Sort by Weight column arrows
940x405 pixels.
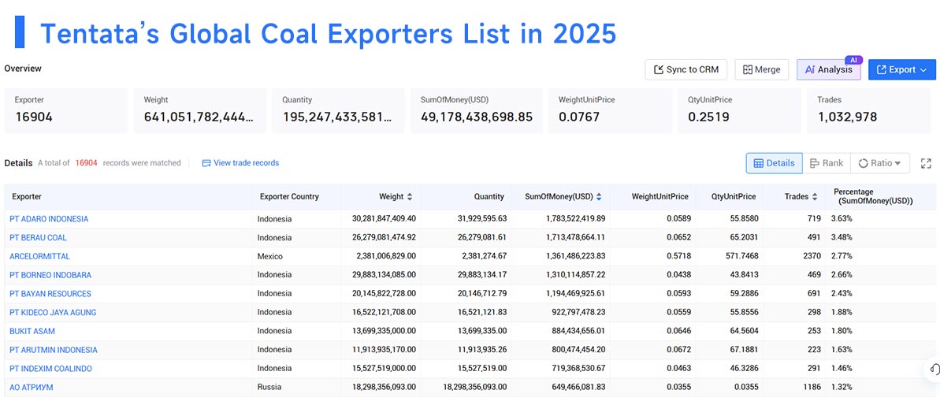(410, 196)
